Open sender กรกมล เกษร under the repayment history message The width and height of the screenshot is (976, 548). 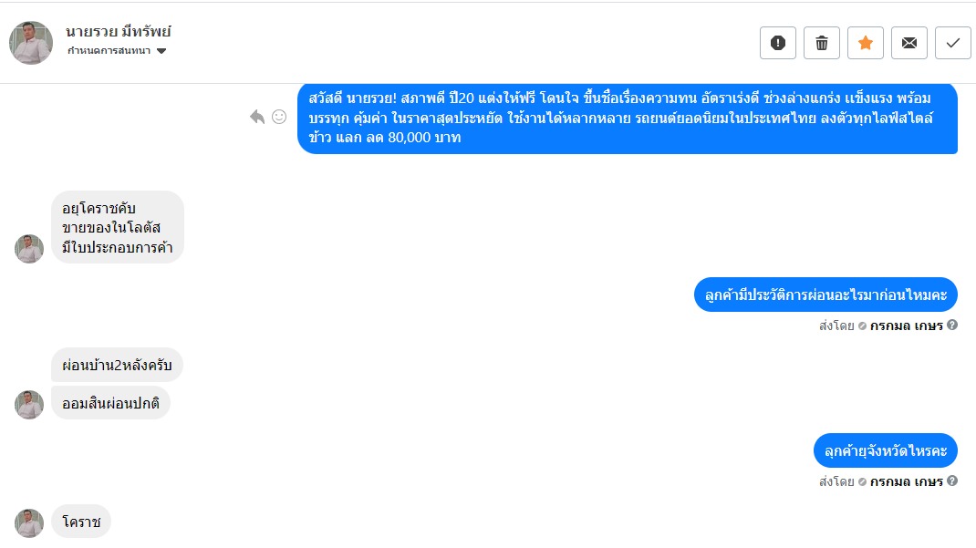(907, 326)
